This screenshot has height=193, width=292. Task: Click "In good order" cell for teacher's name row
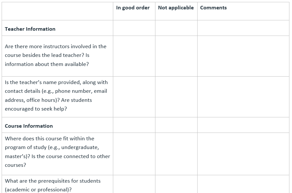pyautogui.click(x=134, y=97)
